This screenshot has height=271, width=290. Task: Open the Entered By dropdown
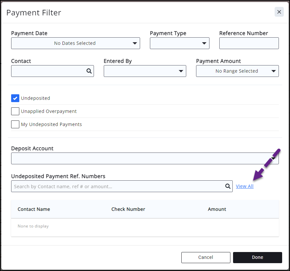point(145,71)
